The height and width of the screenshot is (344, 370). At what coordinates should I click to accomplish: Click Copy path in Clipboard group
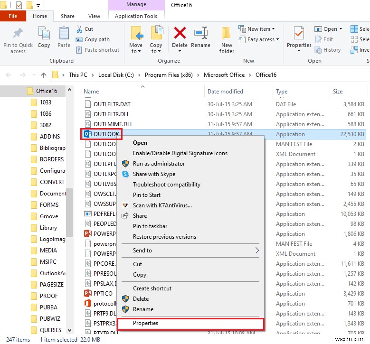coord(93,39)
